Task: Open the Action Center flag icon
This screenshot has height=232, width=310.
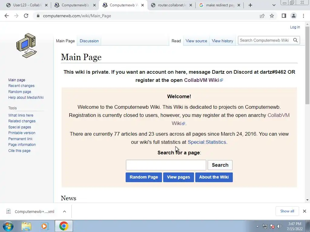Action: (272, 226)
